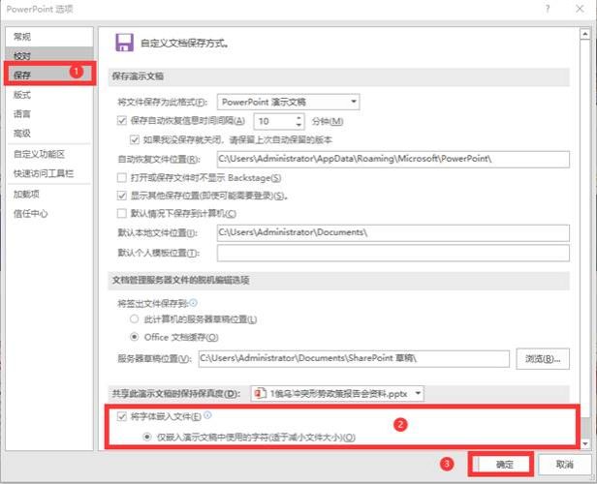Open the file format dropdown PowerPoint 演示文稿

[x=288, y=102]
